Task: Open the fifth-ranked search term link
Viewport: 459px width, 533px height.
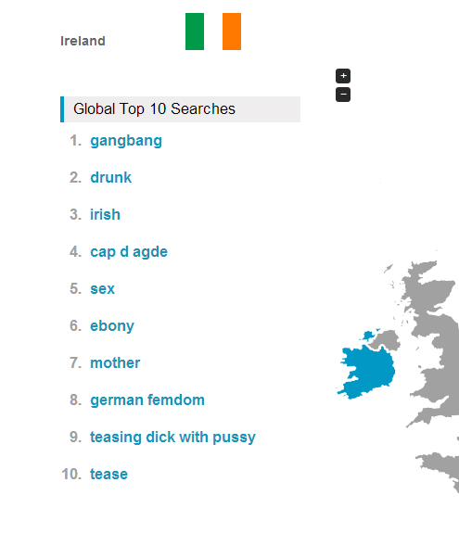Action: (102, 289)
